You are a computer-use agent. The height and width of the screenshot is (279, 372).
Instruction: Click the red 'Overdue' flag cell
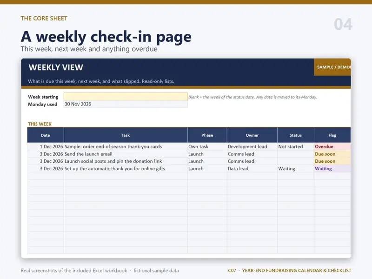[332, 146]
